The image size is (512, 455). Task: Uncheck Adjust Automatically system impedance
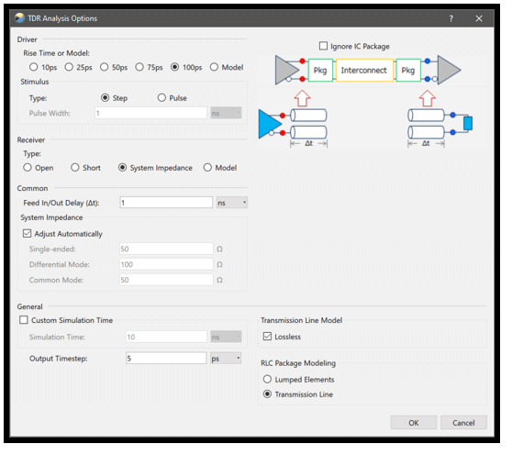tap(28, 234)
